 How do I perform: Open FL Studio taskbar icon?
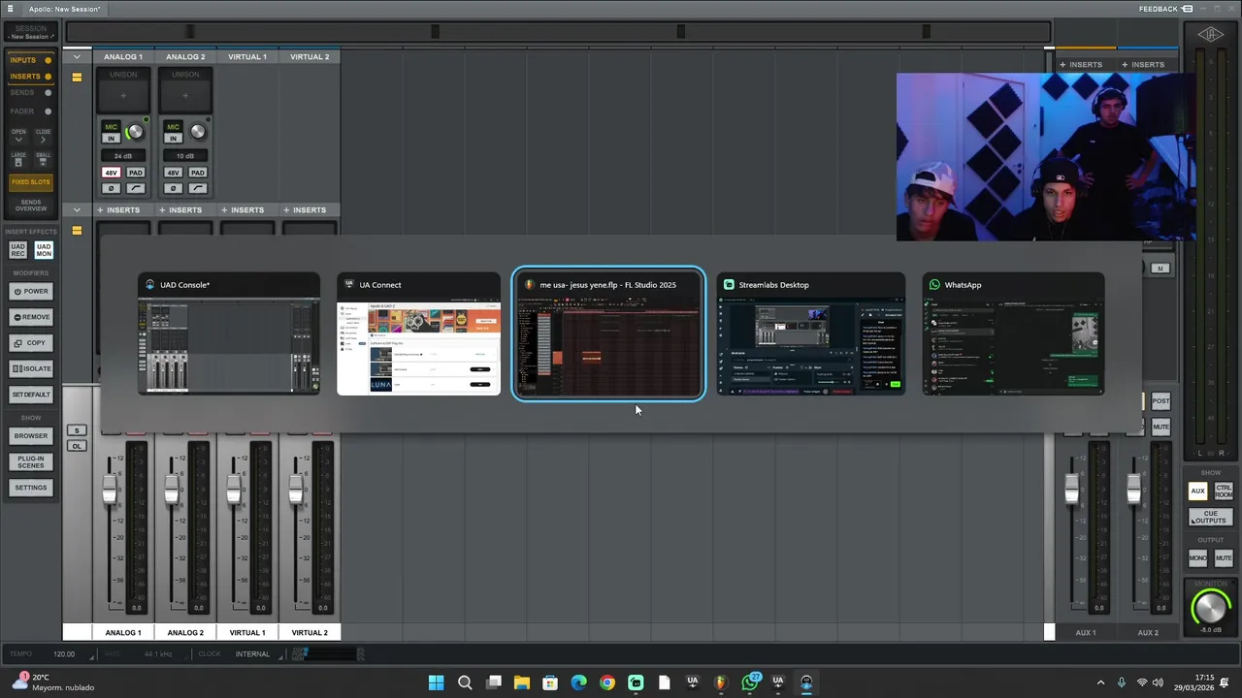click(x=720, y=682)
